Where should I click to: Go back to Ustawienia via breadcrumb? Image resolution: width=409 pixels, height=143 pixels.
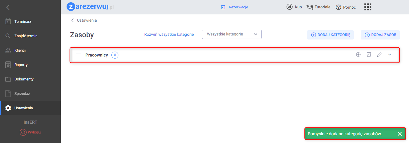click(x=84, y=20)
